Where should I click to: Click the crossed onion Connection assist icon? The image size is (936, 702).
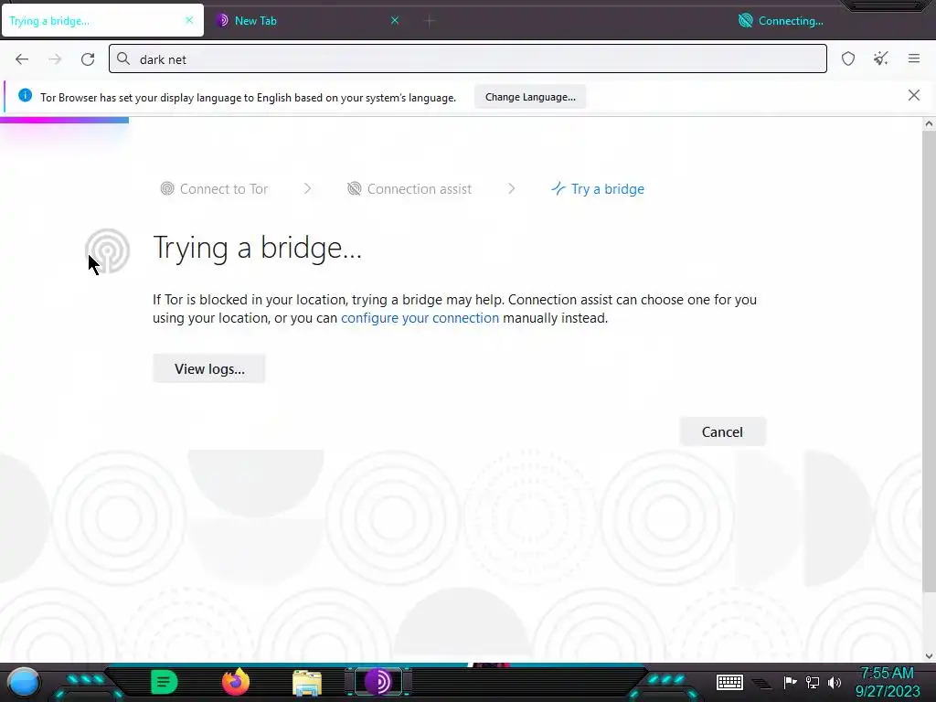tap(354, 188)
